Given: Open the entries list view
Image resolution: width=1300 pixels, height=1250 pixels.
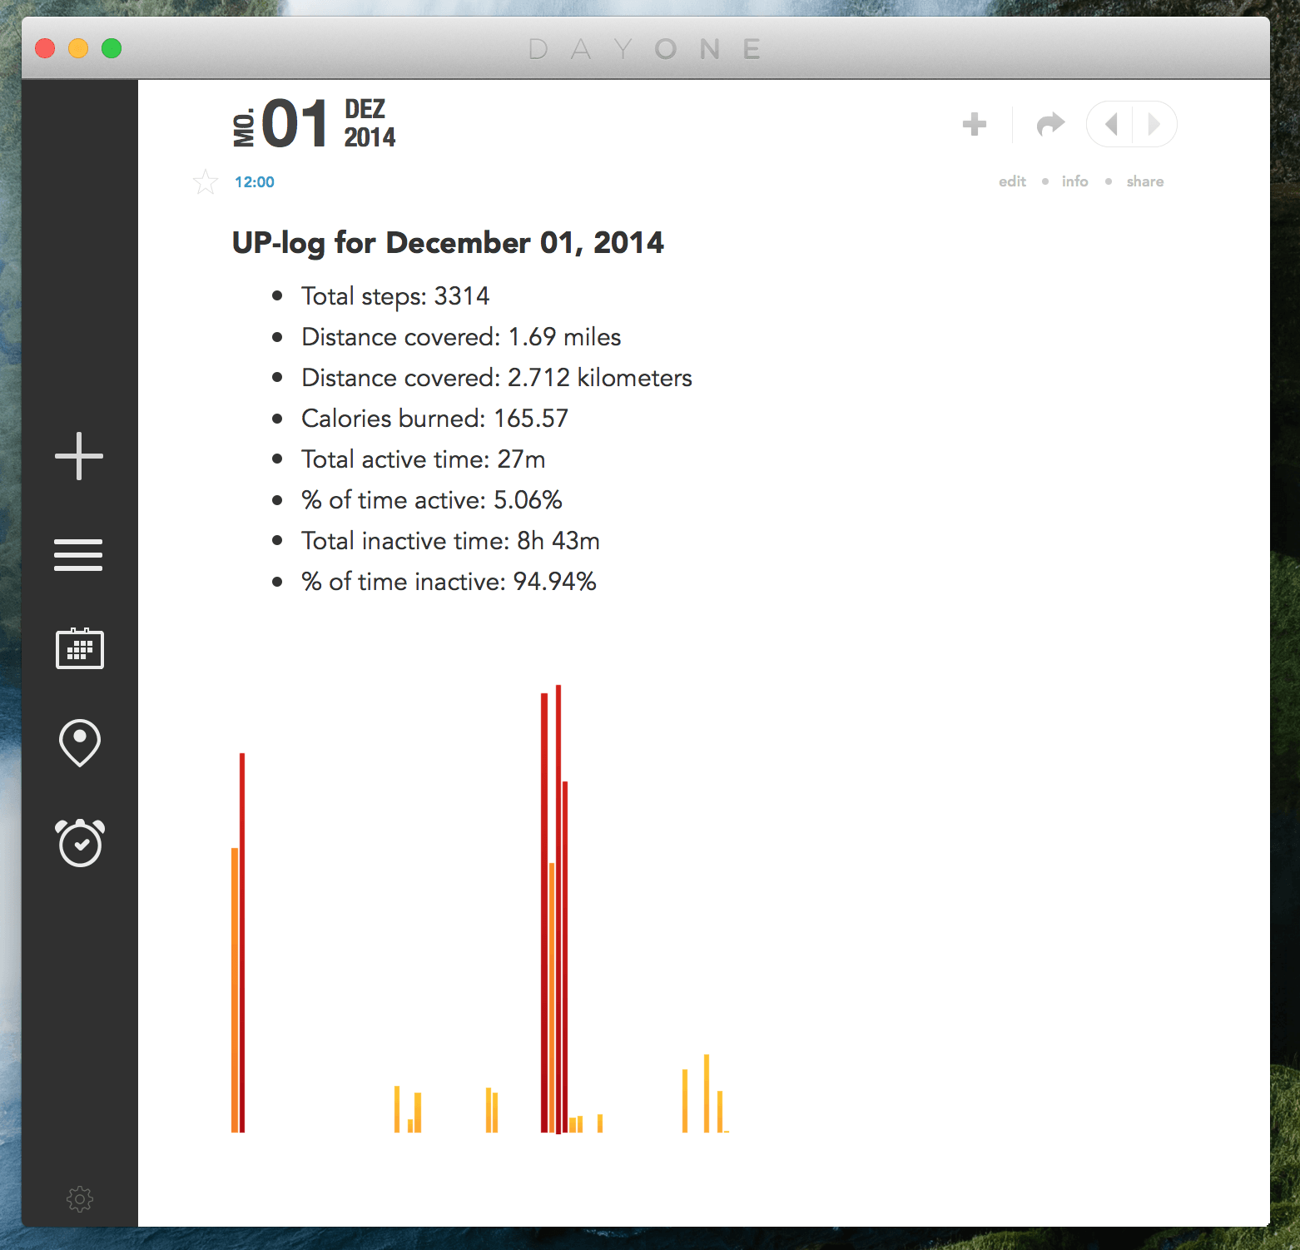Looking at the screenshot, I should click(79, 553).
